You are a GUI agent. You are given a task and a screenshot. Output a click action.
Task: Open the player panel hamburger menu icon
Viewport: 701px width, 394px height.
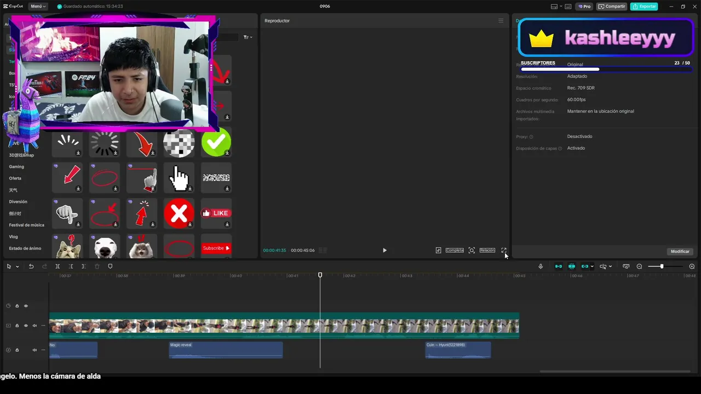pyautogui.click(x=501, y=21)
